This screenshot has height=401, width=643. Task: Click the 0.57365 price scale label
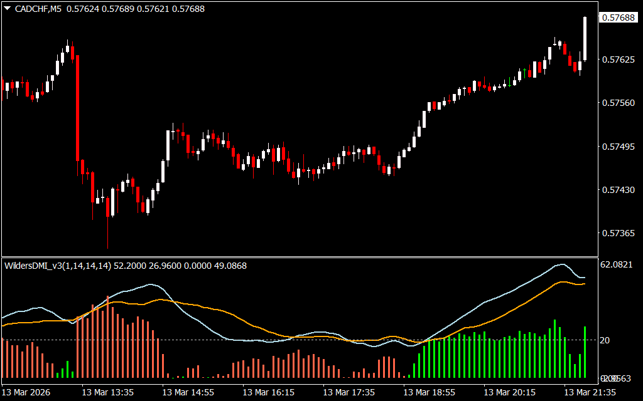(x=618, y=233)
